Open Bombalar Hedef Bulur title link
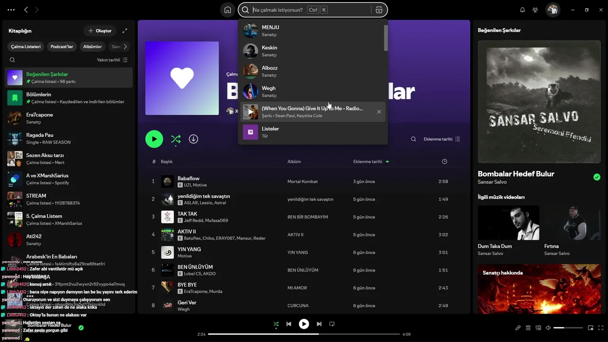The height and width of the screenshot is (342, 608). click(516, 174)
